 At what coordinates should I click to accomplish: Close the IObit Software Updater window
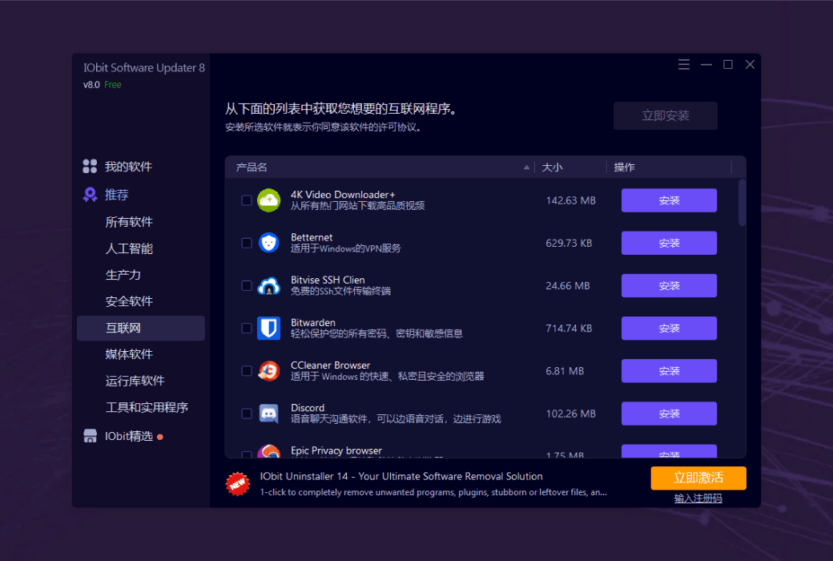click(750, 64)
